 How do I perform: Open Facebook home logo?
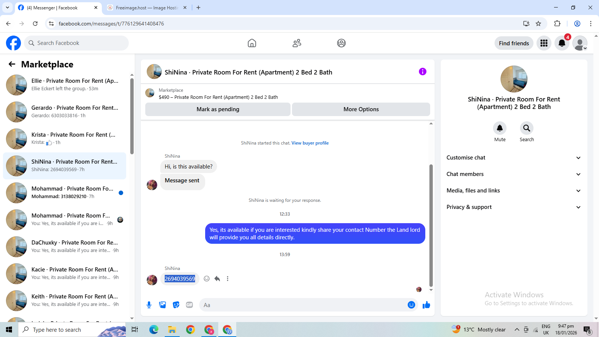point(13,43)
